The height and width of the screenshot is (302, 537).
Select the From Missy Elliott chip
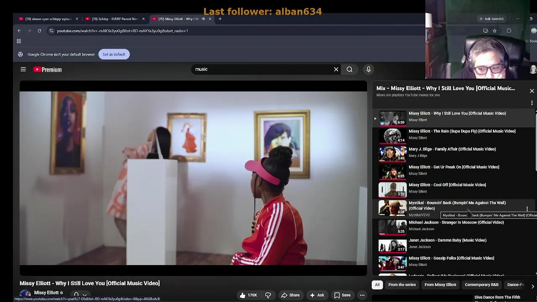(440, 285)
